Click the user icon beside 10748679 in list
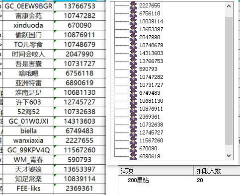The width and height of the screenshot is (240, 195). coord(133,45)
